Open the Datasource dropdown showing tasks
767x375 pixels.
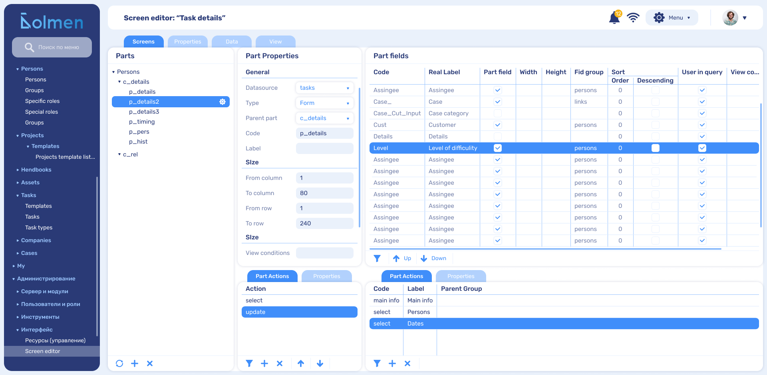click(324, 88)
